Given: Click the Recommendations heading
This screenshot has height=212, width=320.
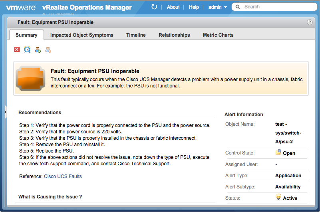Looking at the screenshot, I should coord(40,113).
